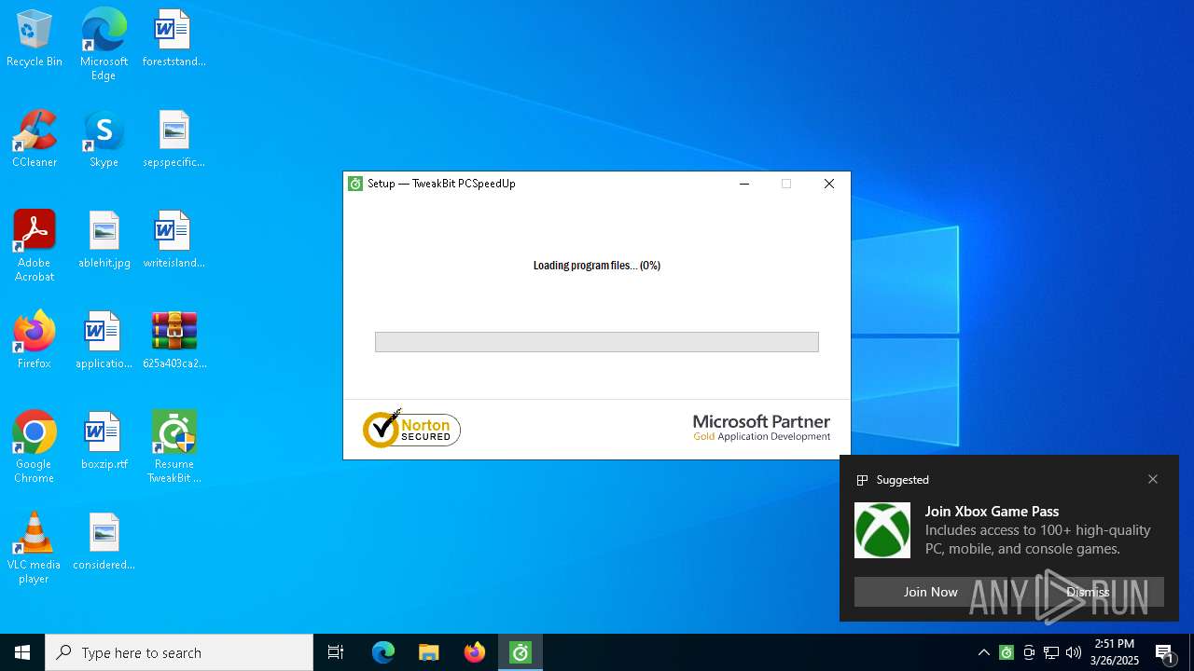Click the Join Xbox Game Pass heading
1194x671 pixels.
[x=992, y=511]
